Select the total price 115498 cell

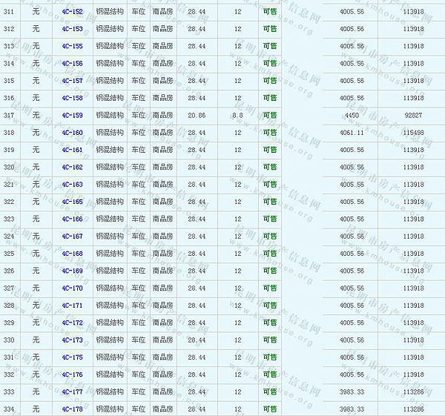(x=413, y=133)
